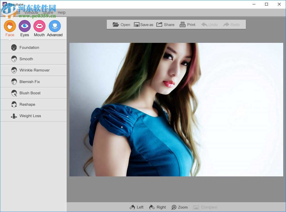
Task: Click the Zoom button below the canvas
Action: [180, 207]
